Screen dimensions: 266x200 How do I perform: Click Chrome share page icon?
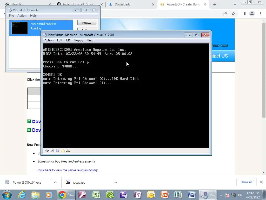pyautogui.click(x=225, y=14)
